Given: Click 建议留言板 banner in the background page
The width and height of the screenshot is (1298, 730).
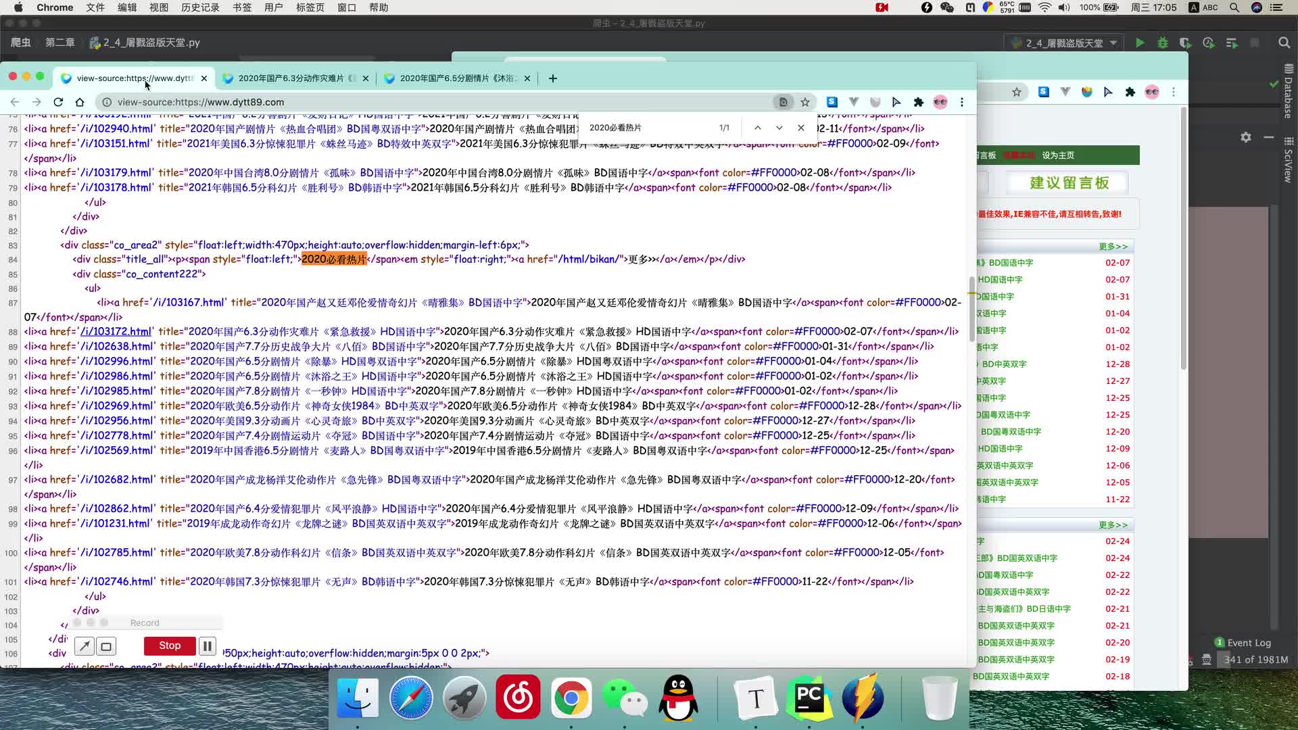Looking at the screenshot, I should click(x=1069, y=183).
